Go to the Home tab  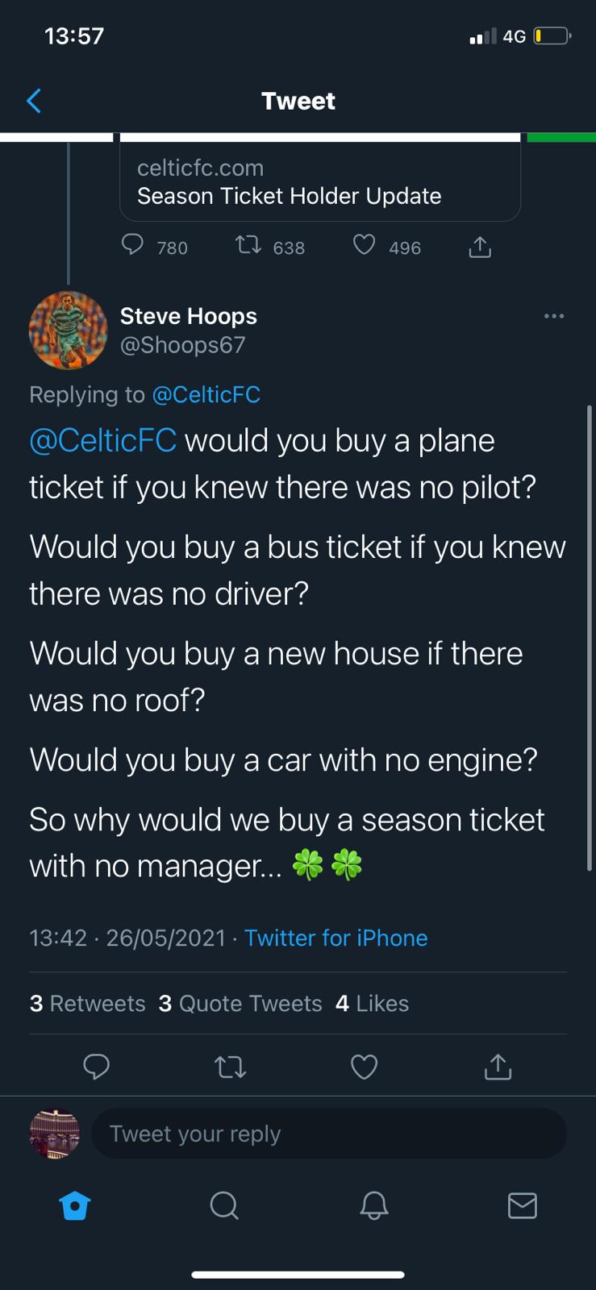coord(75,1206)
